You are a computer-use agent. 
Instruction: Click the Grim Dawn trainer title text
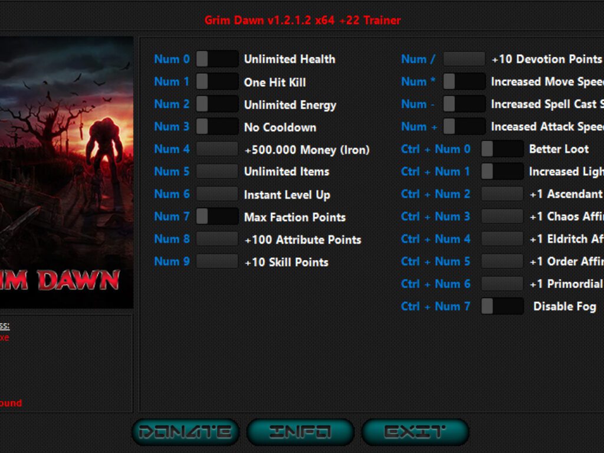(303, 20)
